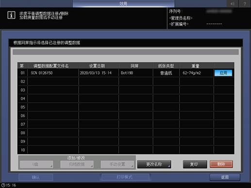Open help with the question mark icon
Image resolution: width=251 pixels, height=188 pixels.
click(x=245, y=3)
